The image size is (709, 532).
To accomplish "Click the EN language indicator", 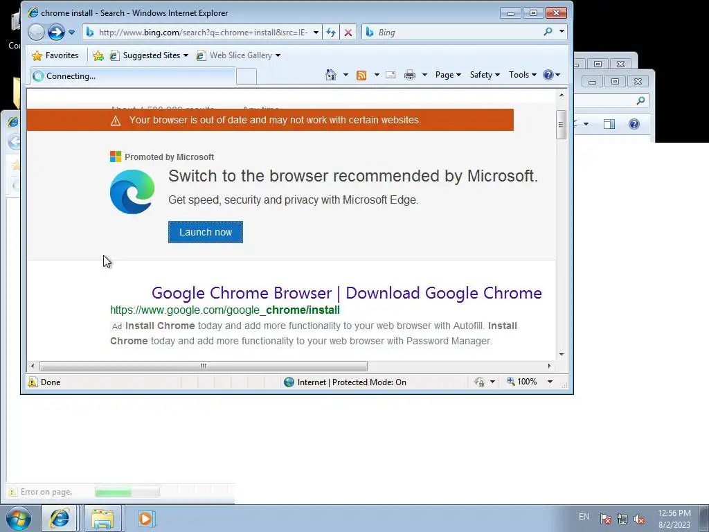I will (584, 517).
